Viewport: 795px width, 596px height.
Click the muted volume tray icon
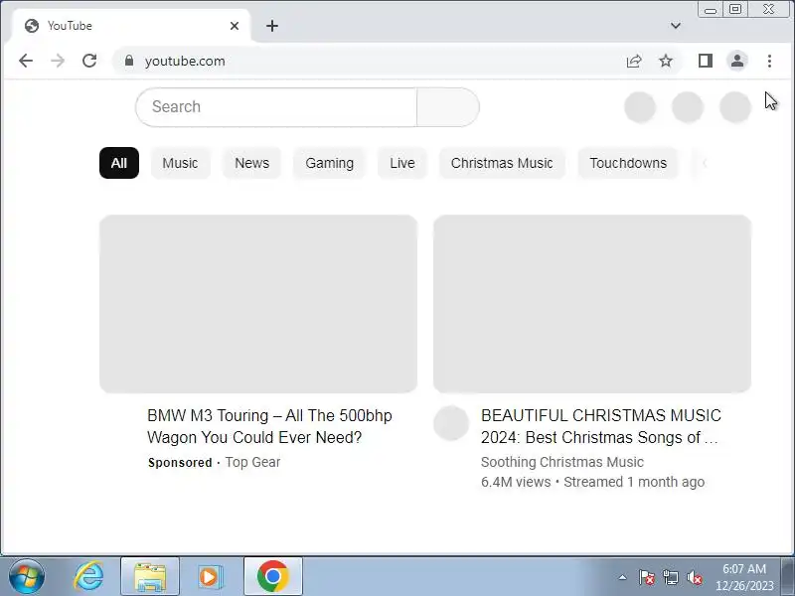pyautogui.click(x=695, y=577)
